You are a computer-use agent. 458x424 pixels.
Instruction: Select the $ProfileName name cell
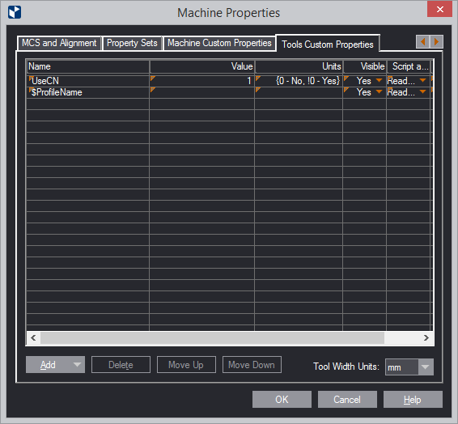coord(88,92)
